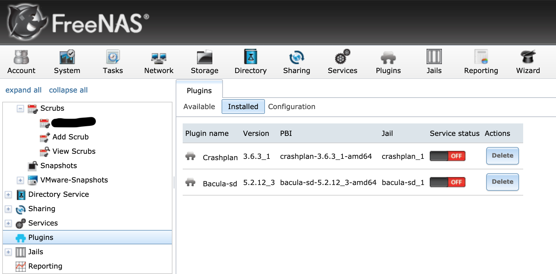Click the Crashplan plugin row icon
This screenshot has height=274, width=556.
point(190,156)
